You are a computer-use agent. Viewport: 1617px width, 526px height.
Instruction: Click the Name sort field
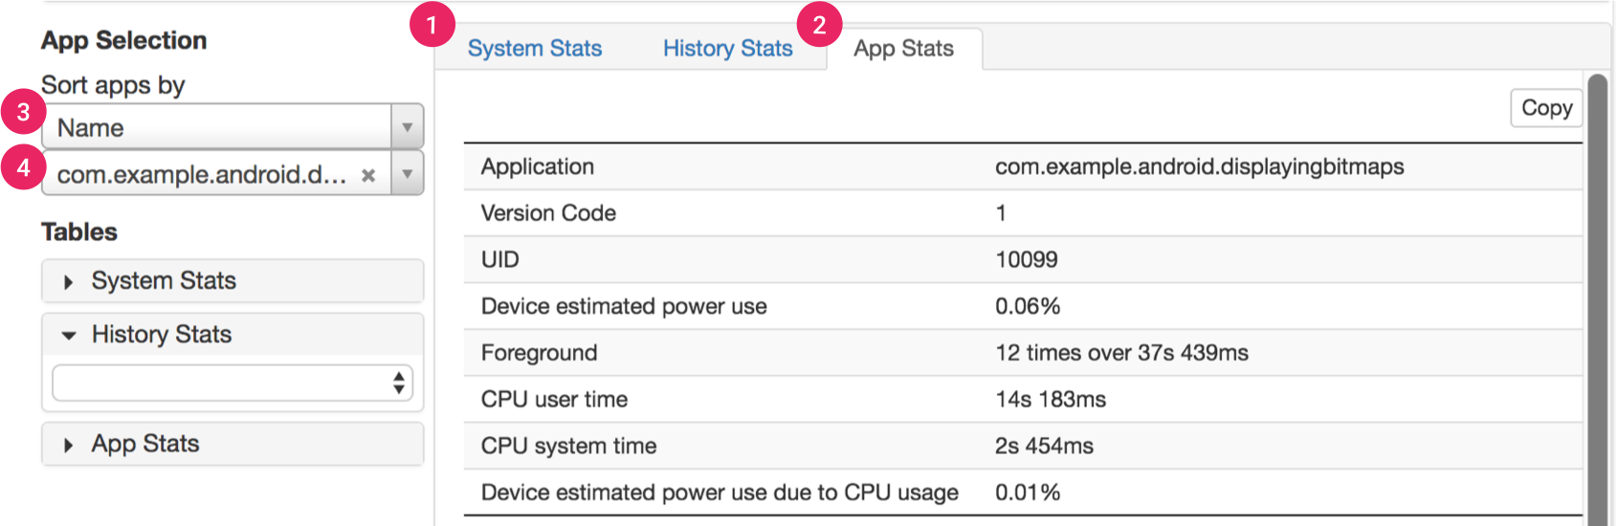coord(218,127)
